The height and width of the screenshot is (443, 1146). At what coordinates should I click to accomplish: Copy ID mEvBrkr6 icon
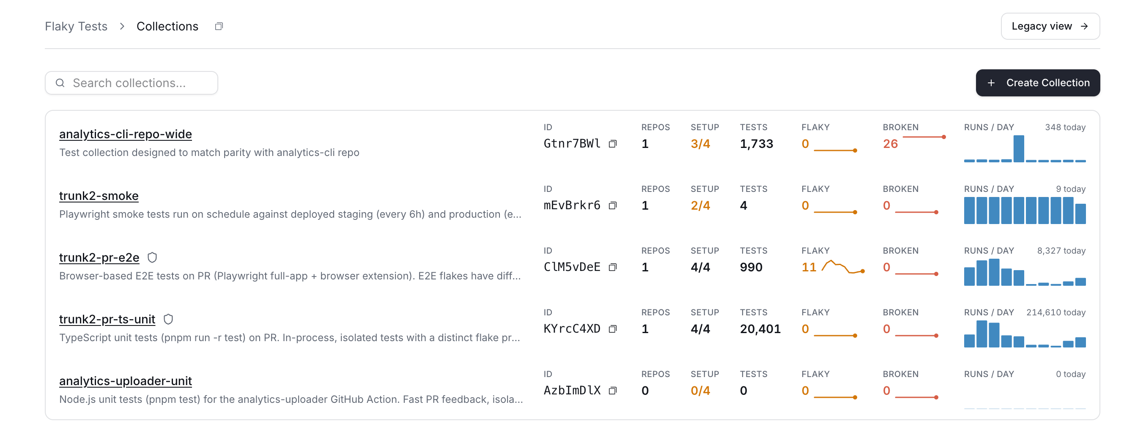click(x=613, y=205)
